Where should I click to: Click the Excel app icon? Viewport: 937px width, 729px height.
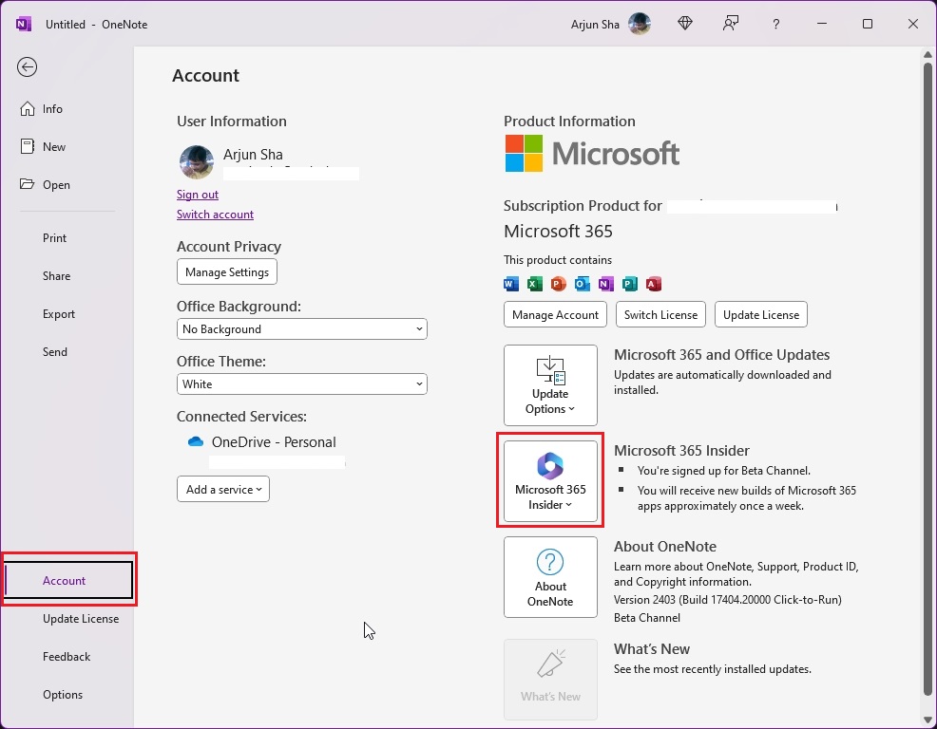[x=534, y=284]
